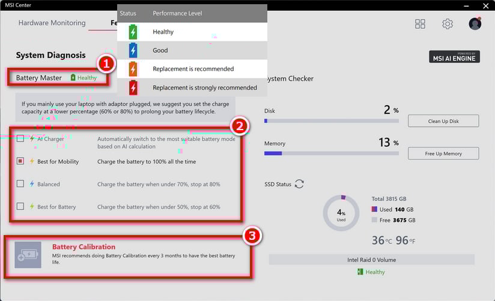Click the gray Free legend square
This screenshot has height=301, width=495.
pos(374,219)
